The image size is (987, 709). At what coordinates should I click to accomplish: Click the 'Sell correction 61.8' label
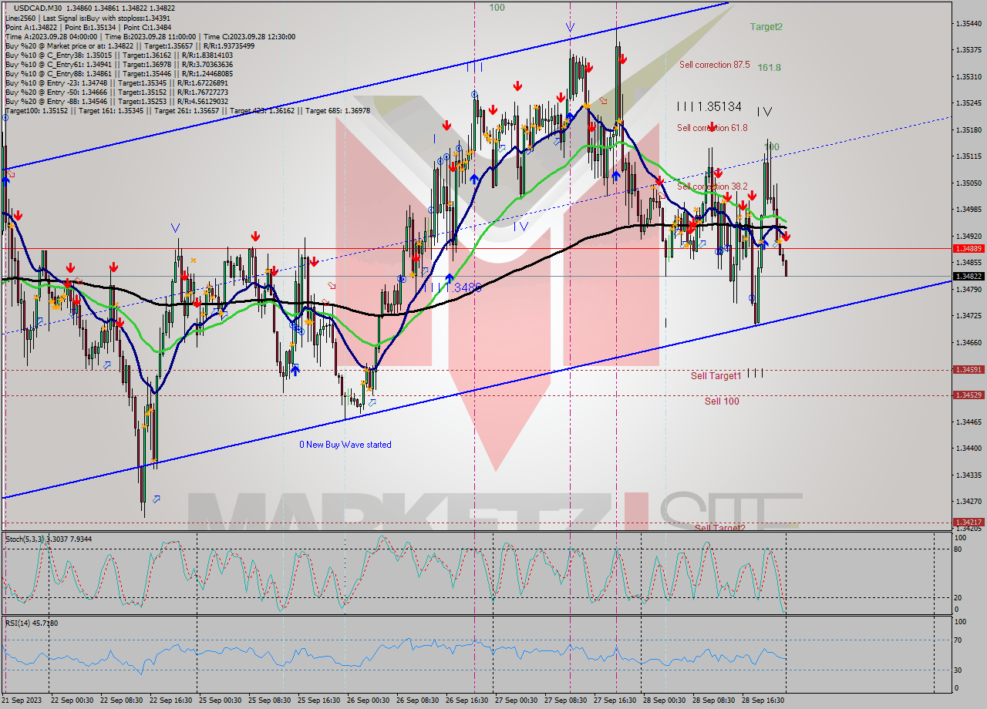712,128
